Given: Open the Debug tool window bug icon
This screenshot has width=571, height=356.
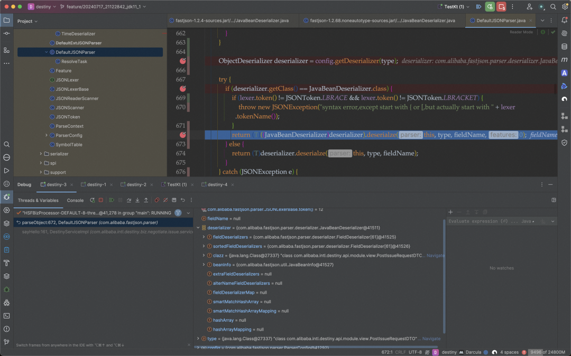Looking at the screenshot, I should tap(6, 196).
